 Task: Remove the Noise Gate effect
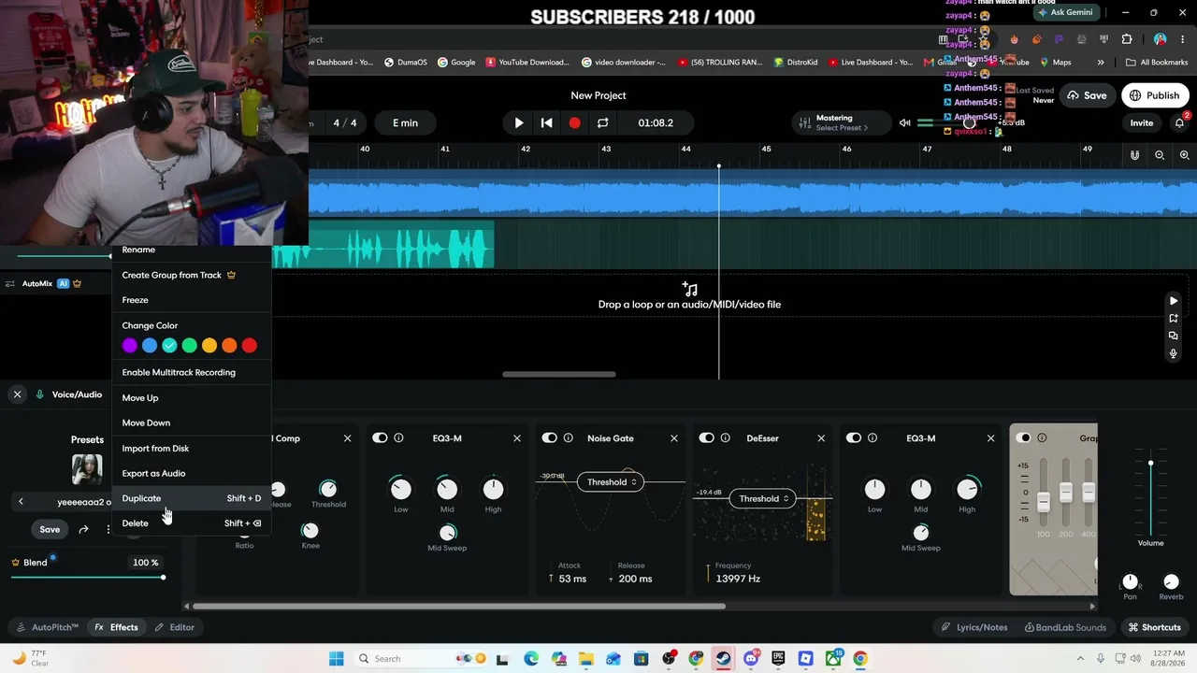674,438
